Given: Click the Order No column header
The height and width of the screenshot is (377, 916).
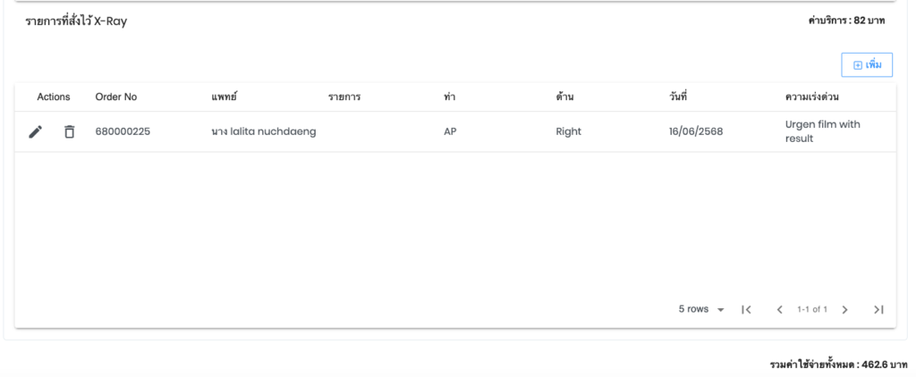Looking at the screenshot, I should click(x=115, y=96).
